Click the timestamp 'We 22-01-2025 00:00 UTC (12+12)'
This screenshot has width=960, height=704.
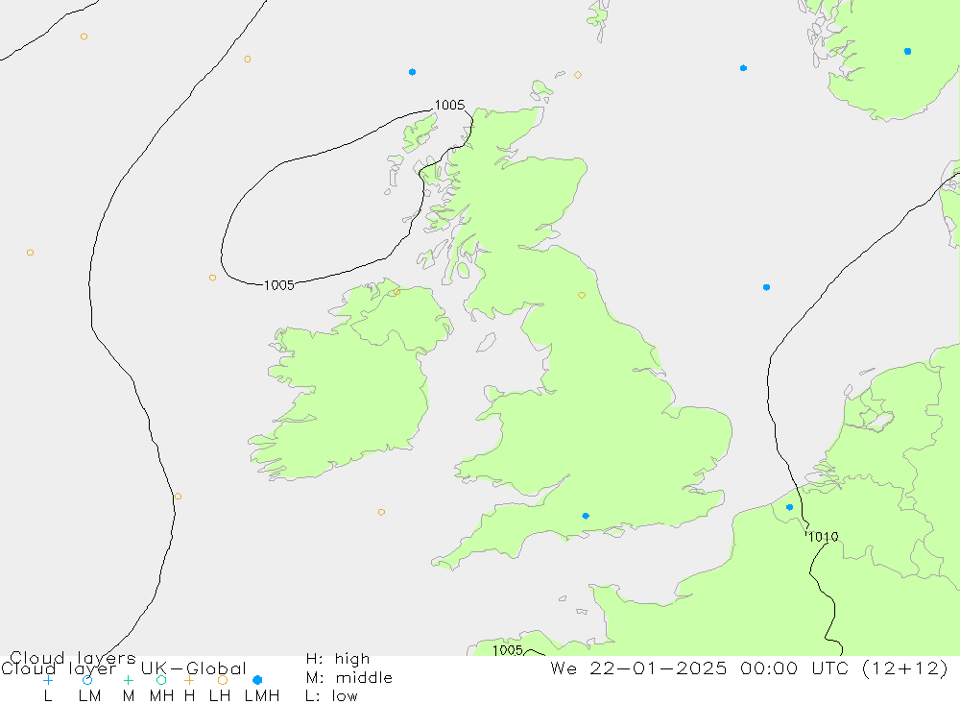[749, 668]
